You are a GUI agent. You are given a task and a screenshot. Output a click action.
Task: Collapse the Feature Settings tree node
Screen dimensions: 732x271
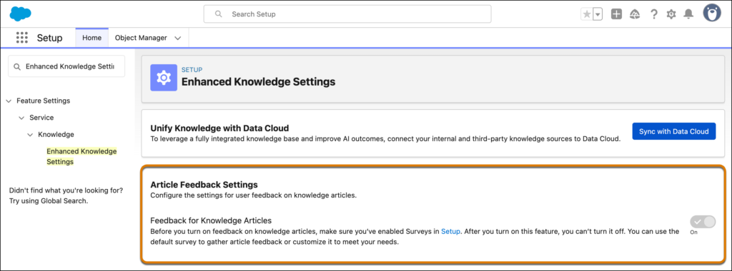coord(9,101)
